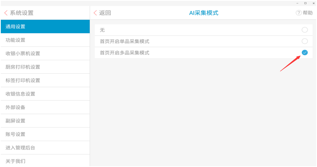The width and height of the screenshot is (317, 167).
Task: Go to 收银小票机设置
Action: [x=45, y=54]
